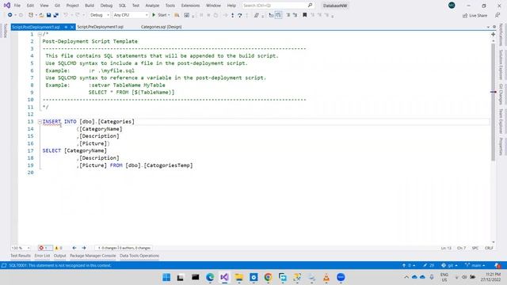This screenshot has width=507, height=285.
Task: Switch to Script.PreDeployment1.sql tab
Action: pyautogui.click(x=101, y=27)
